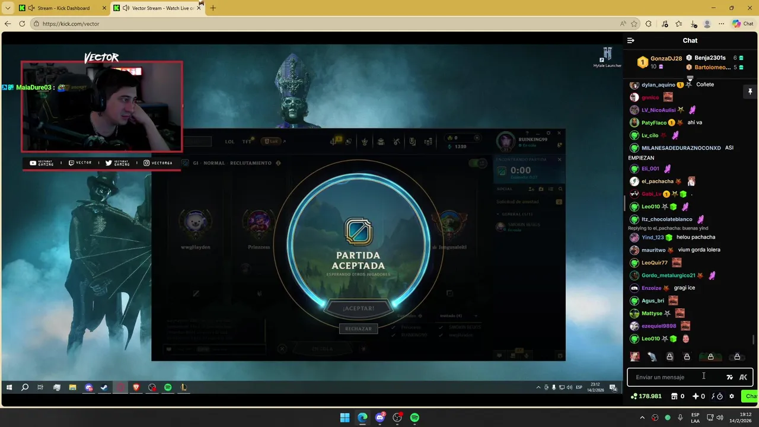Open Discord from the host taskbar
The width and height of the screenshot is (759, 427).
click(x=380, y=418)
